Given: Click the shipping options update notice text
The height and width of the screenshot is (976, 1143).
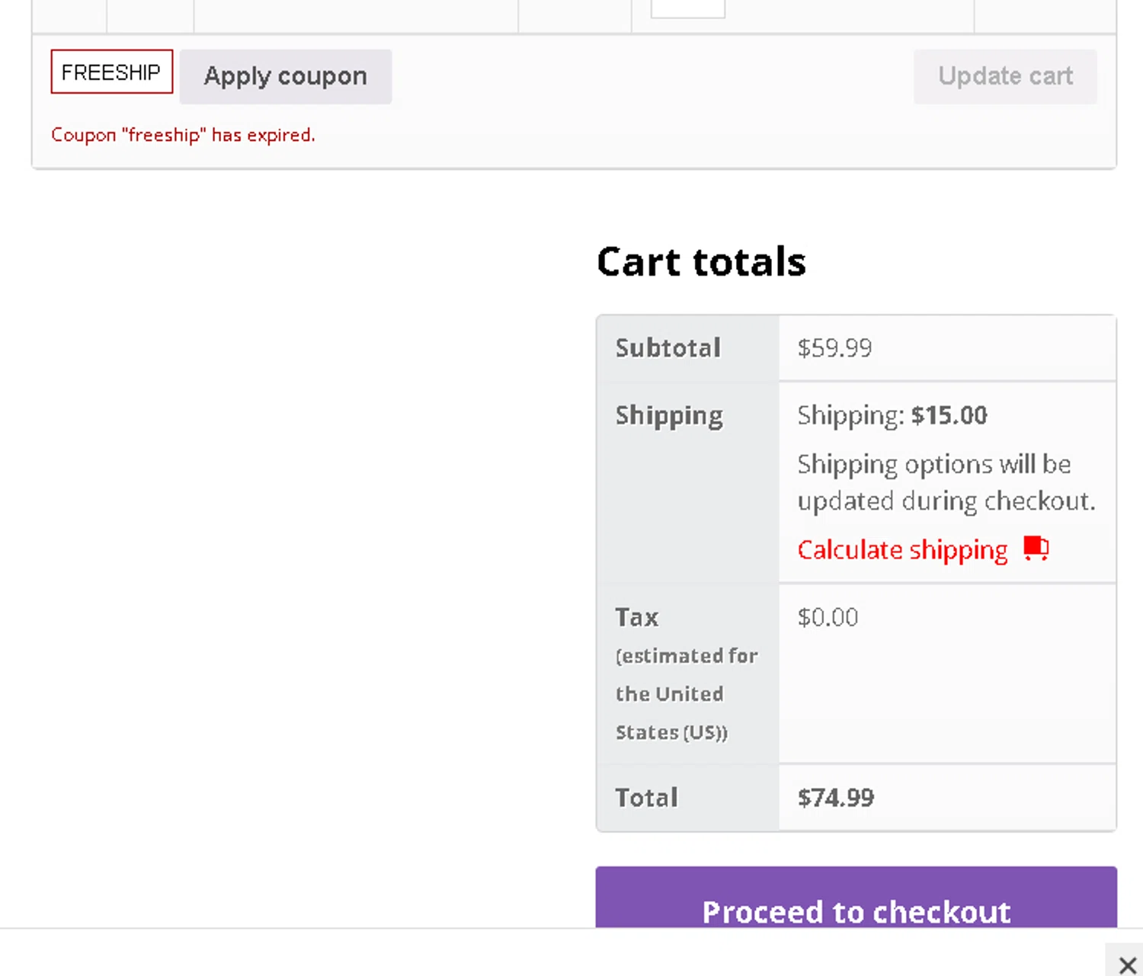Looking at the screenshot, I should pyautogui.click(x=946, y=482).
